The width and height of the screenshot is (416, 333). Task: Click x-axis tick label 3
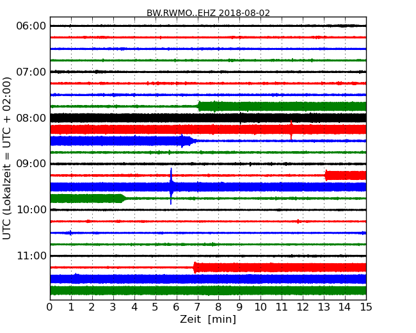(113, 307)
